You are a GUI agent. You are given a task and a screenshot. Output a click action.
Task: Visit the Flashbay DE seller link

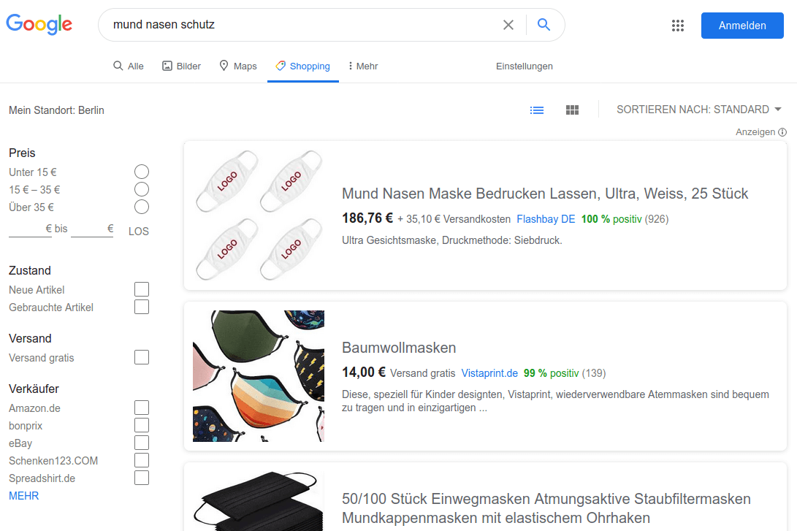click(x=546, y=219)
